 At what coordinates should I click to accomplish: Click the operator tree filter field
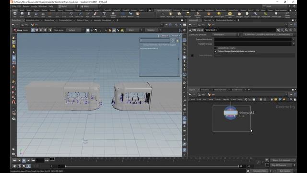pyautogui.click(x=154, y=41)
